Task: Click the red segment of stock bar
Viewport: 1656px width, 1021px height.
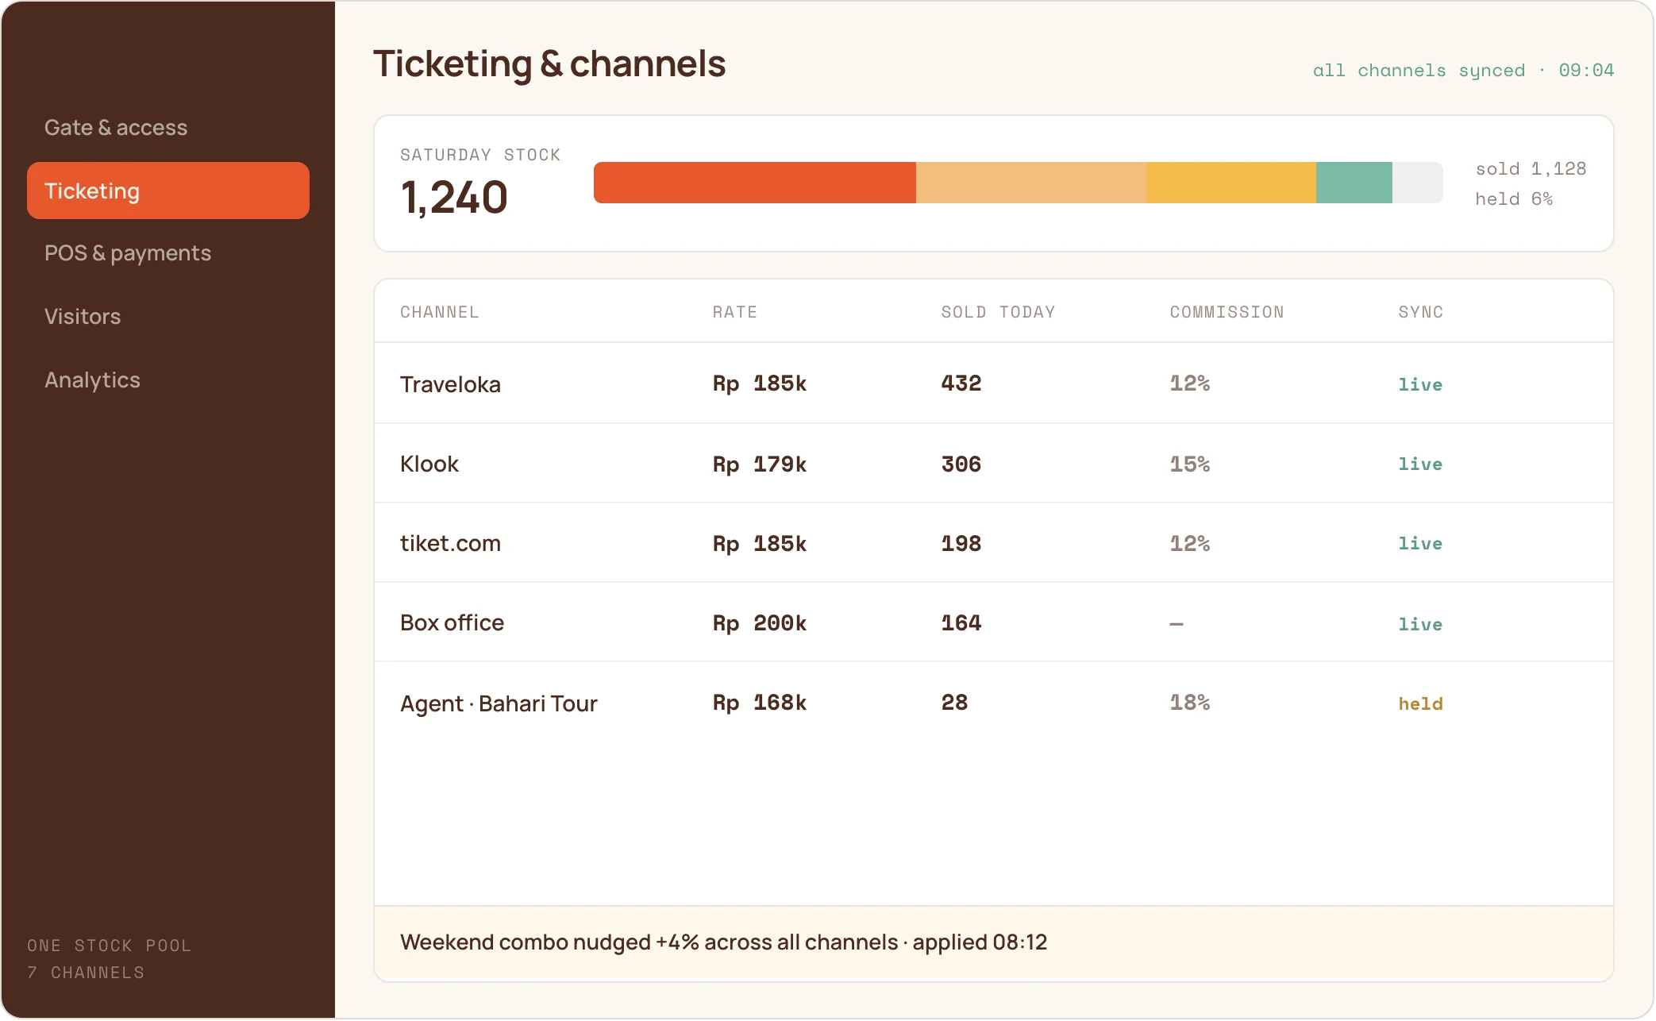Action: click(754, 183)
